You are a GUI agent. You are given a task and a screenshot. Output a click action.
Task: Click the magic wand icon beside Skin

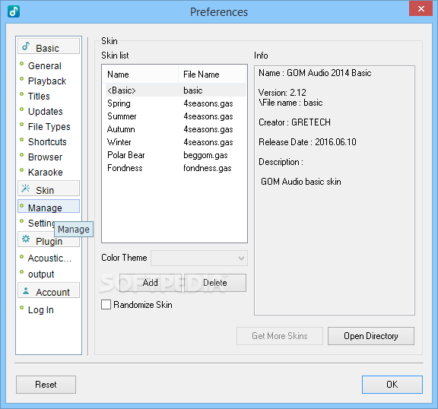click(x=26, y=189)
